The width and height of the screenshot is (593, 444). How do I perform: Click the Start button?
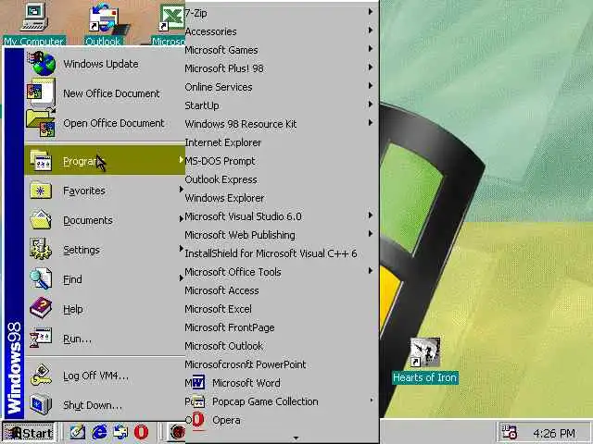(29, 432)
